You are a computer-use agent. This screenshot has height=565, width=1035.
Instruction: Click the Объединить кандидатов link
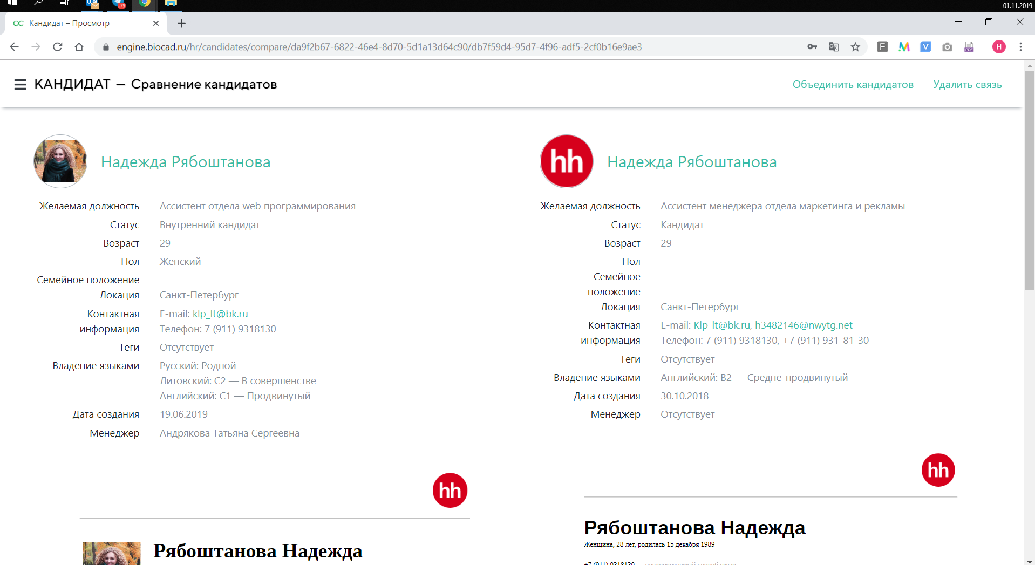click(x=853, y=85)
